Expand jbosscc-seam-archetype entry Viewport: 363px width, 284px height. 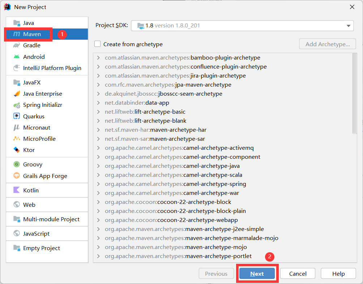[98, 93]
